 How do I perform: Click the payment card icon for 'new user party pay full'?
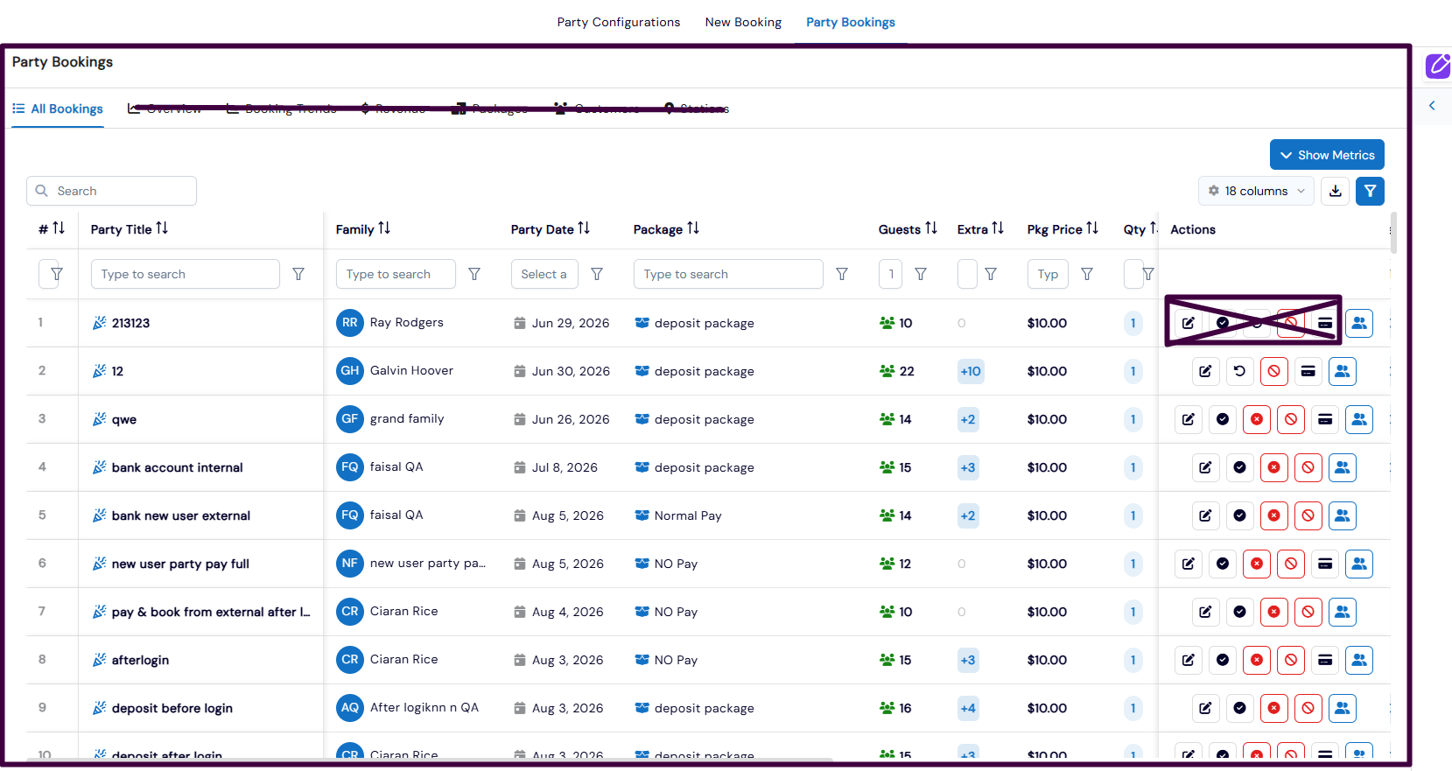click(1325, 564)
